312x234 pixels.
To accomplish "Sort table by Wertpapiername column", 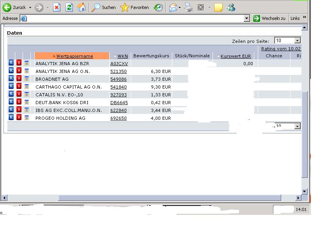I will [74, 56].
